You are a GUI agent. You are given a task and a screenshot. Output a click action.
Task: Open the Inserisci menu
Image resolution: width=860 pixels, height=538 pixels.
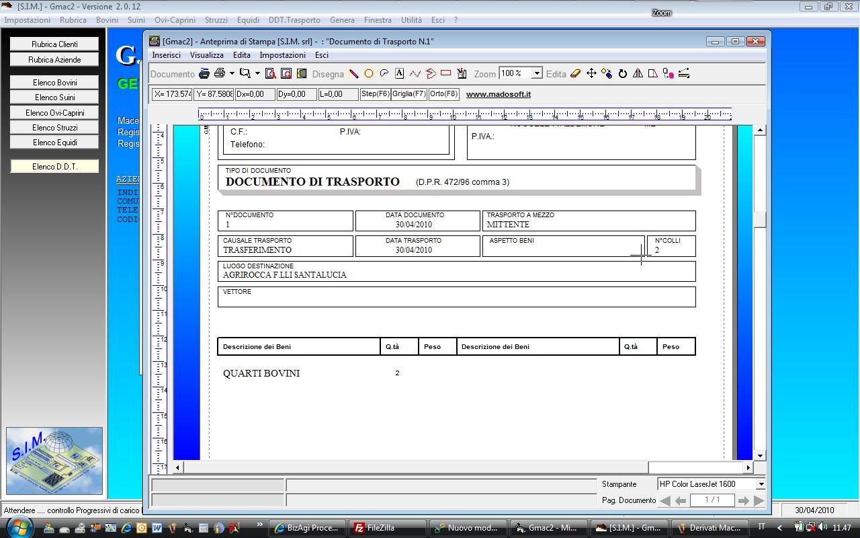(166, 55)
